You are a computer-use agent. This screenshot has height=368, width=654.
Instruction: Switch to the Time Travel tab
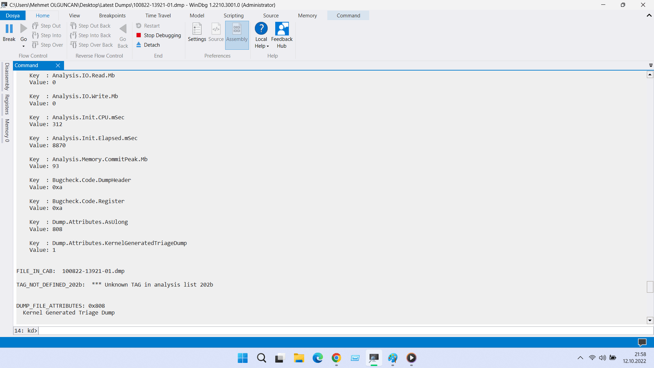158,15
